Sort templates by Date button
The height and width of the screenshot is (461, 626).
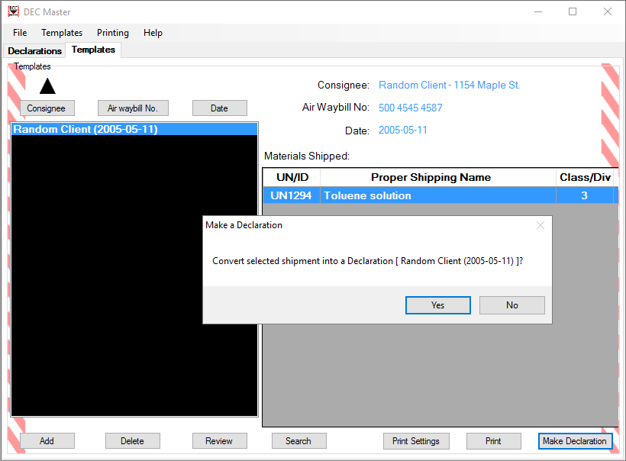(x=220, y=108)
